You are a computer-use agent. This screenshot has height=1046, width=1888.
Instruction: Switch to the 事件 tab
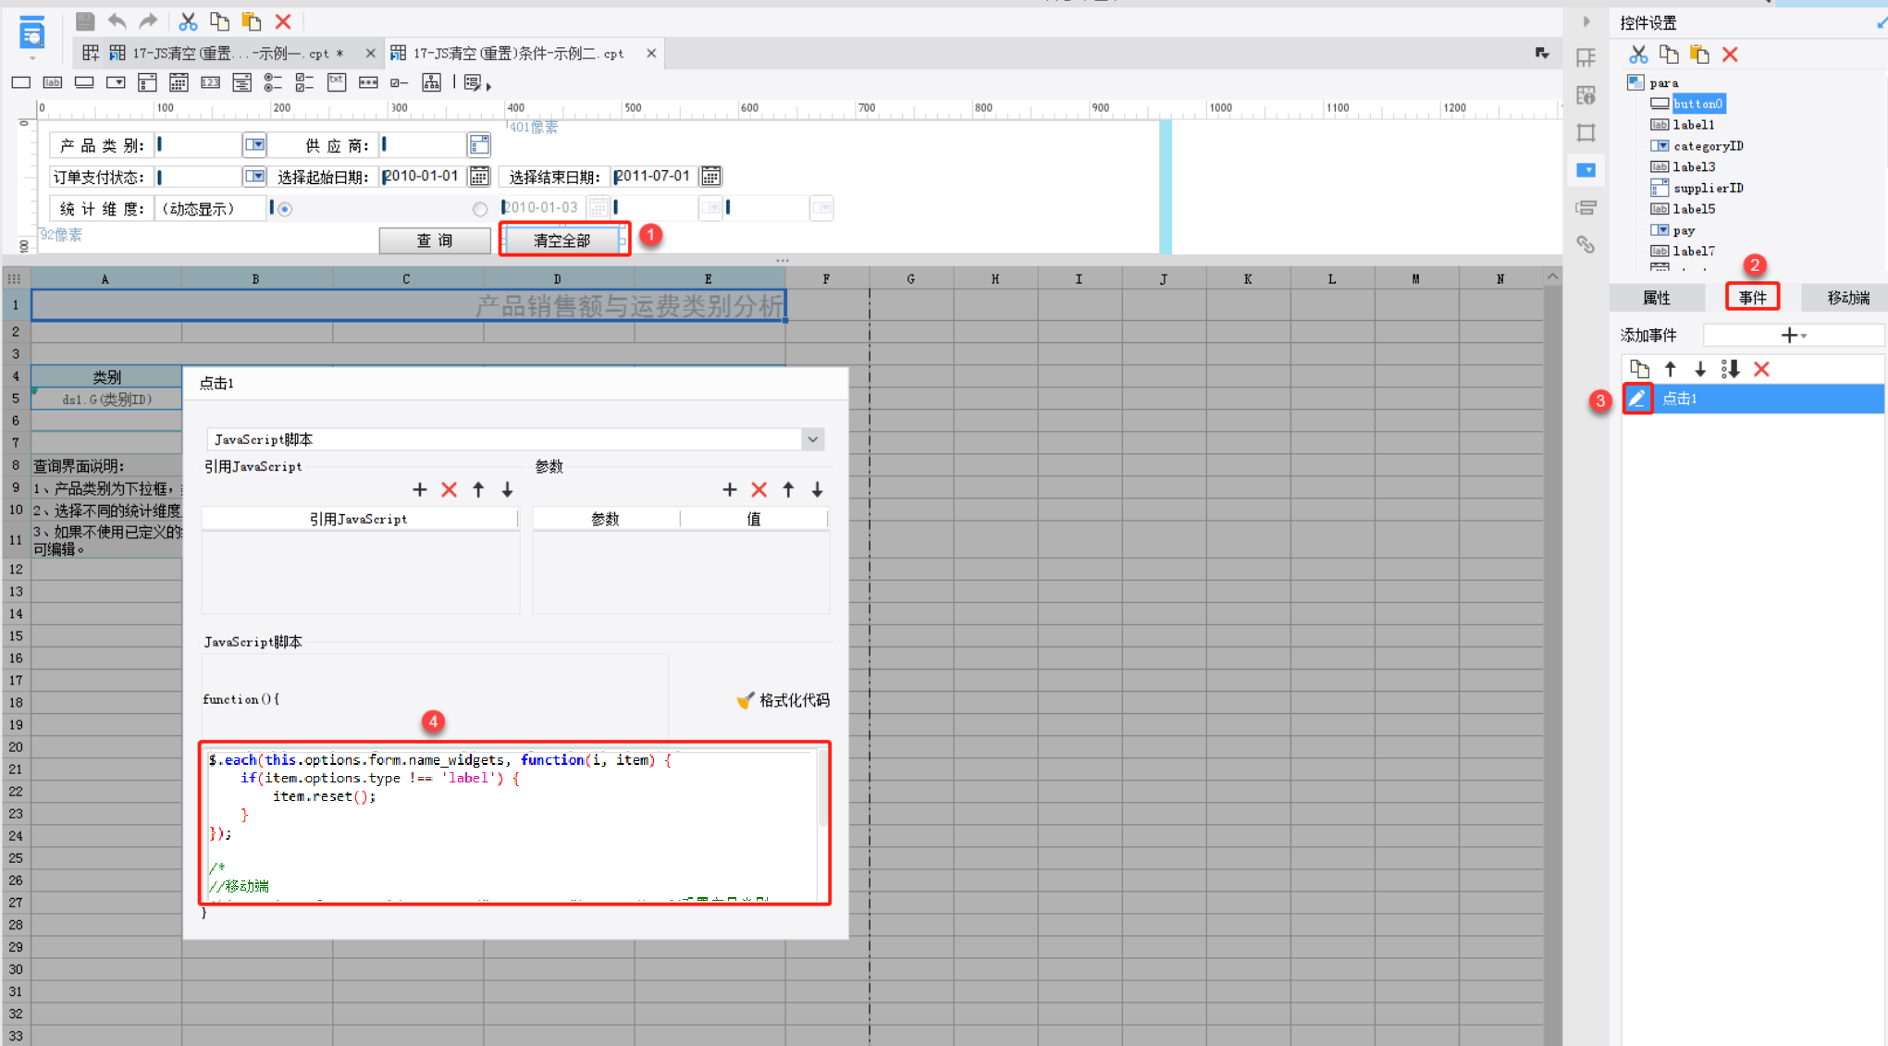(x=1752, y=298)
